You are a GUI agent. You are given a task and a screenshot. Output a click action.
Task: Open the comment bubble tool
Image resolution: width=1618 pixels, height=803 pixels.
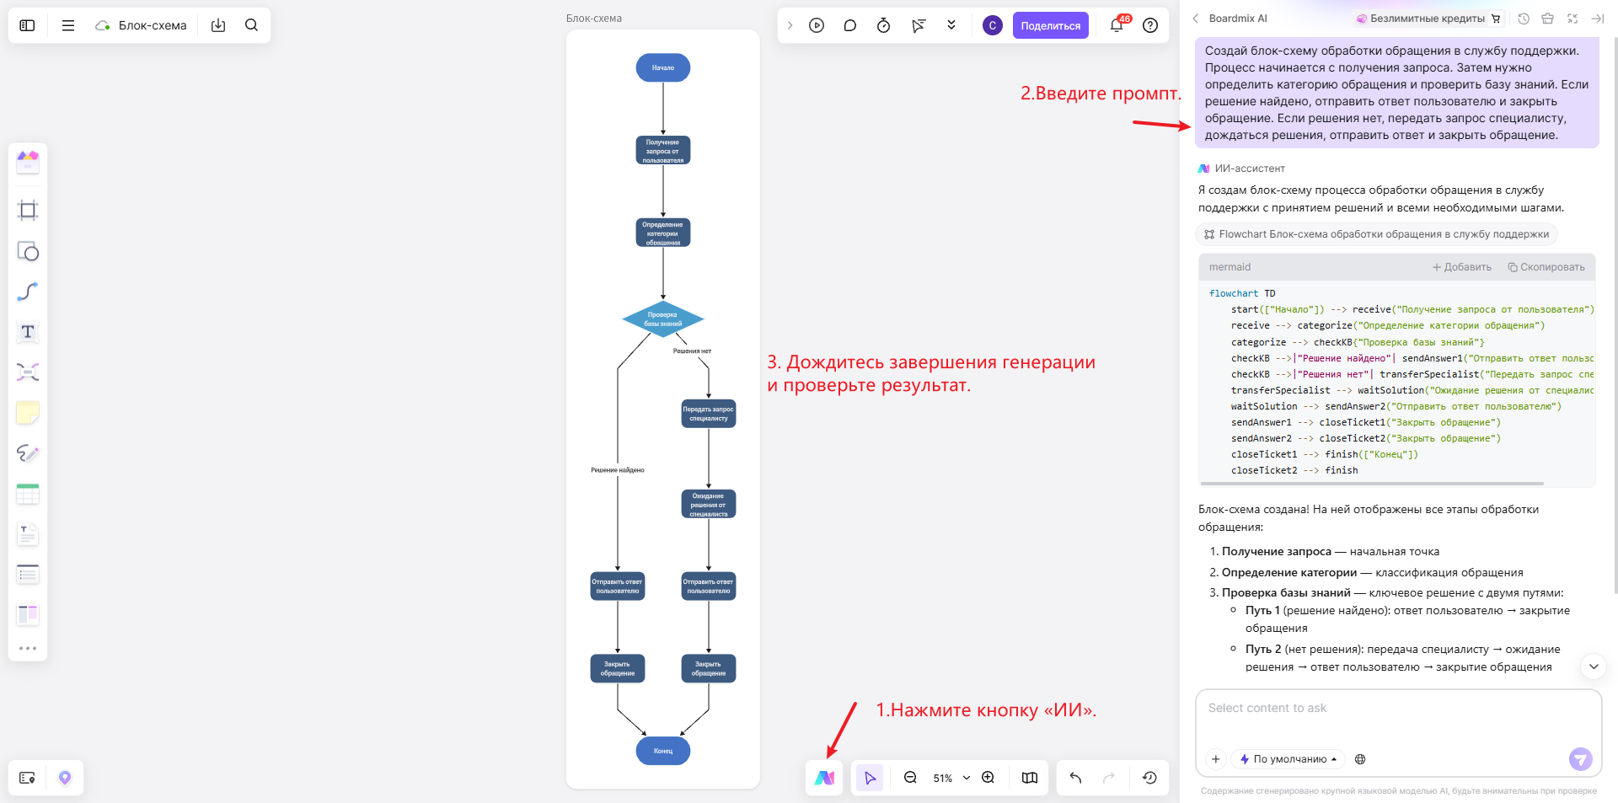(850, 25)
